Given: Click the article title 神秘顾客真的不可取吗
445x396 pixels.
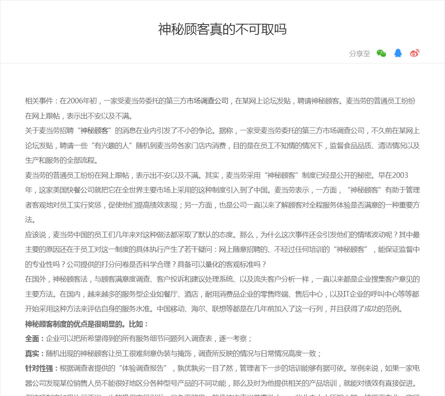Looking at the screenshot, I should 222,29.
